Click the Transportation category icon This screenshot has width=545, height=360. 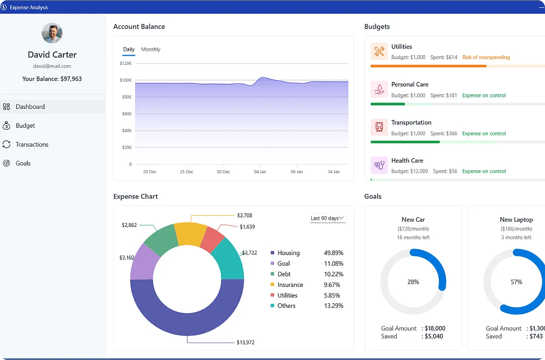point(379,127)
